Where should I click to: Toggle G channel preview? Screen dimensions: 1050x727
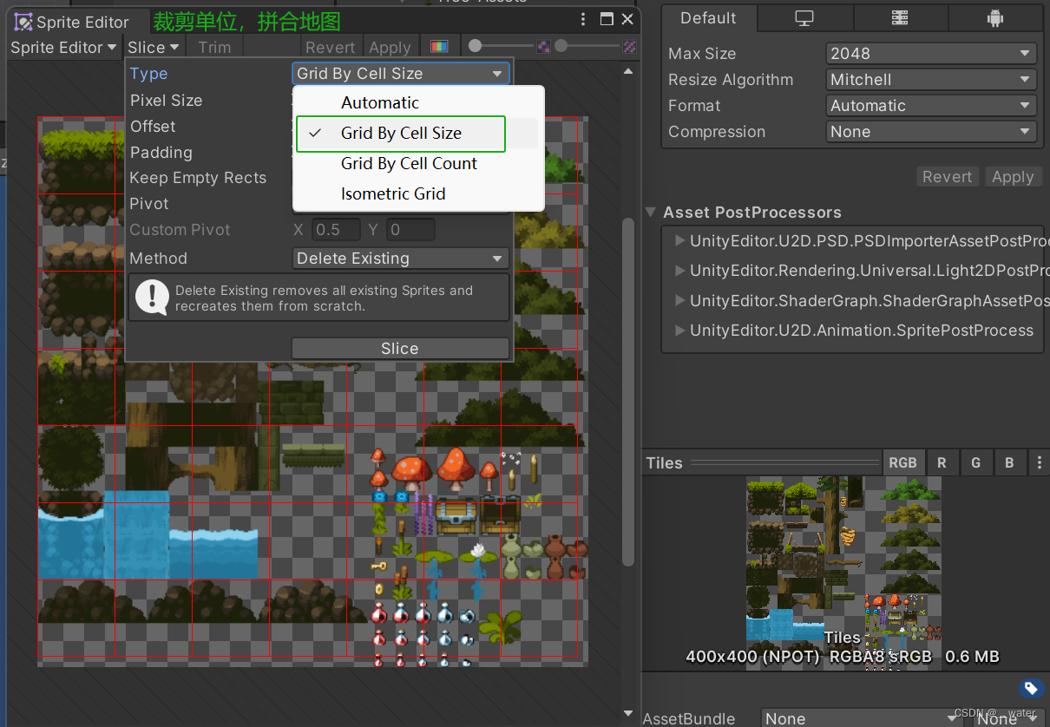pyautogui.click(x=975, y=462)
